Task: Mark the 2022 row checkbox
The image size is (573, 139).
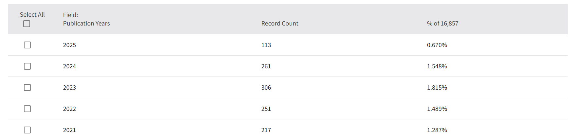Action: tap(27, 109)
